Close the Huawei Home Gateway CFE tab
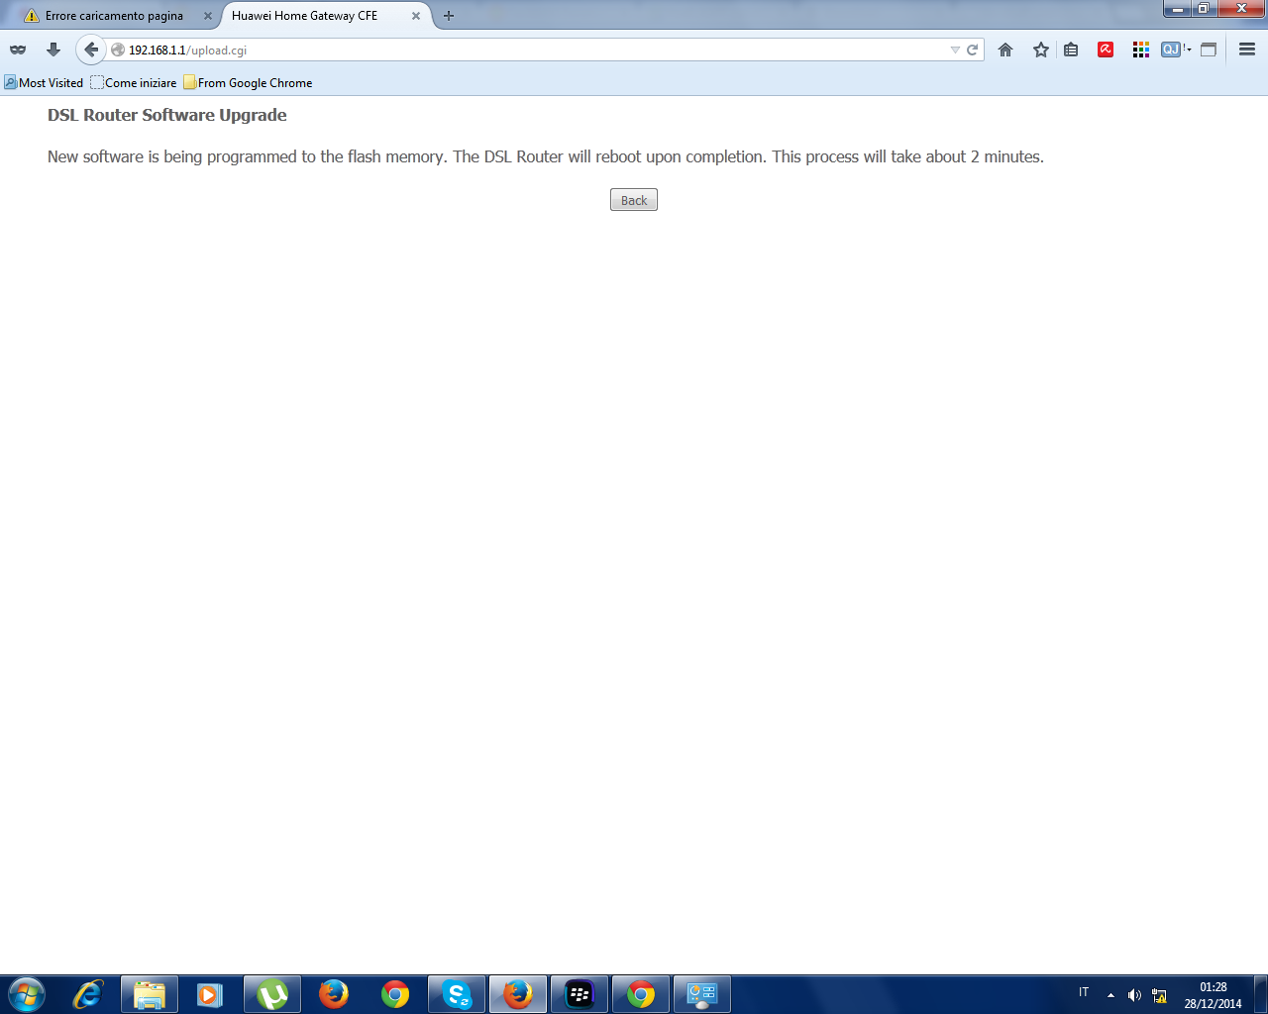The width and height of the screenshot is (1268, 1014). click(x=416, y=16)
